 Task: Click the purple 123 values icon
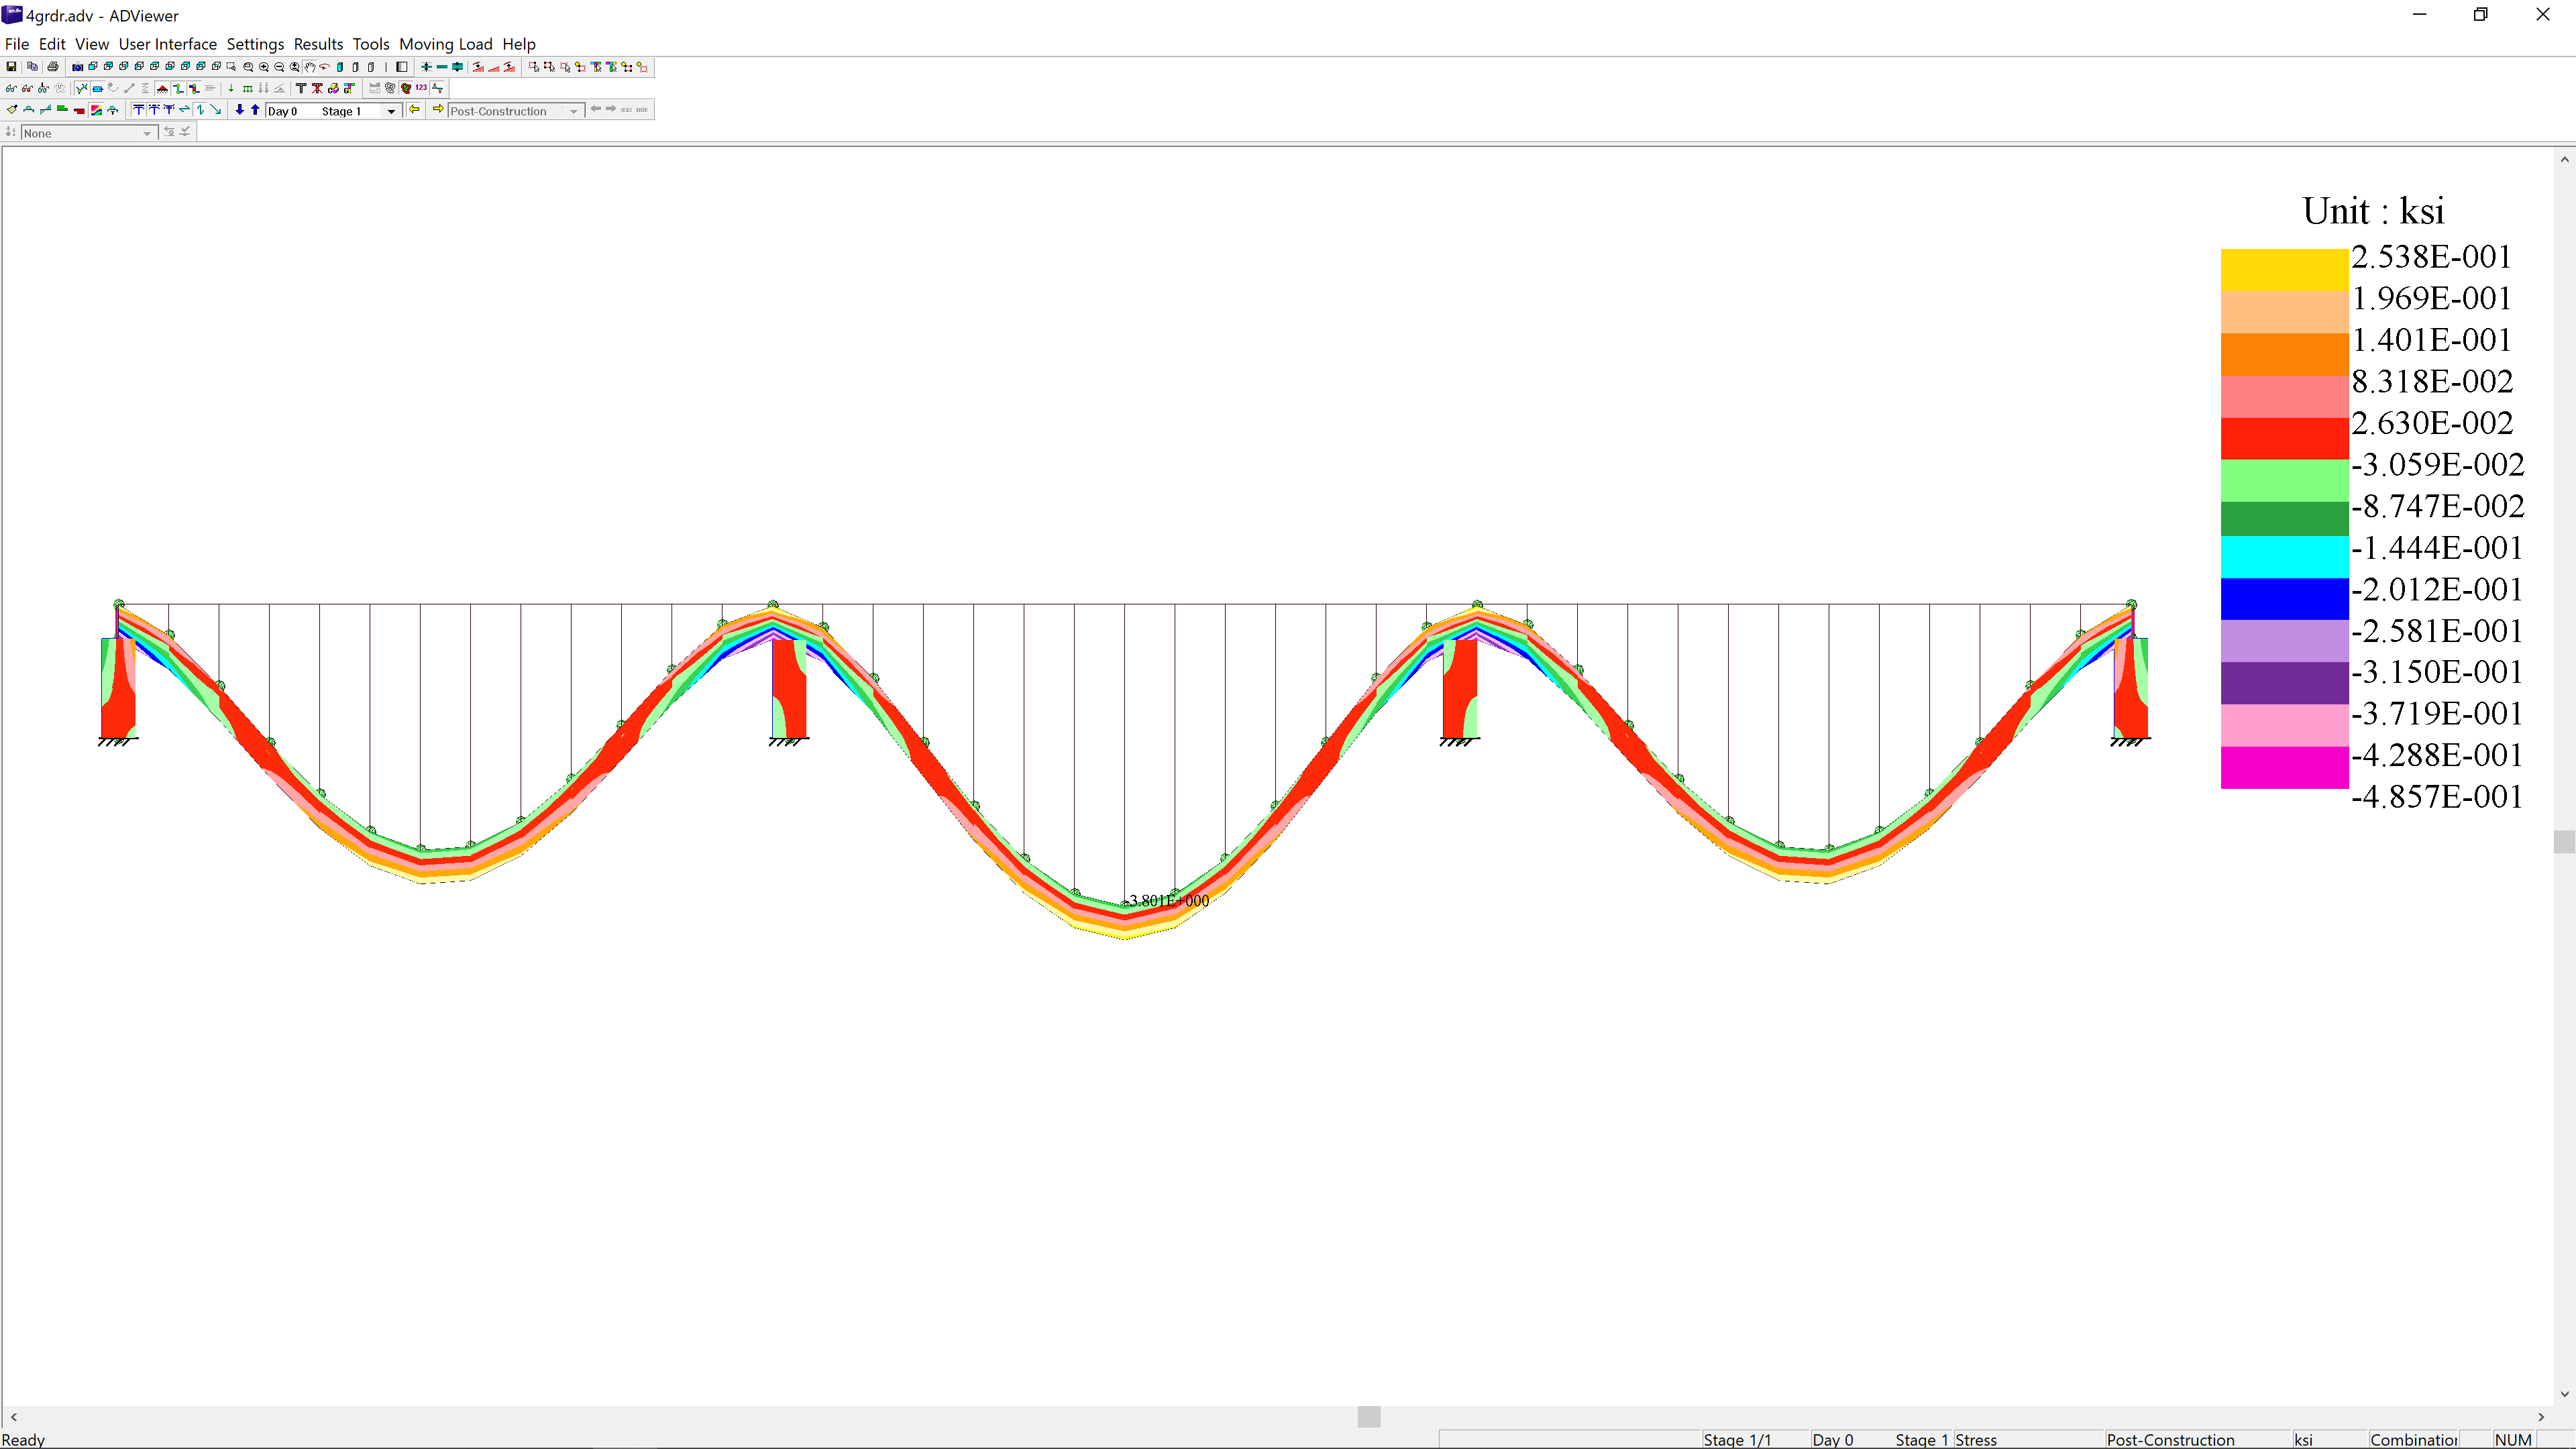click(x=421, y=88)
